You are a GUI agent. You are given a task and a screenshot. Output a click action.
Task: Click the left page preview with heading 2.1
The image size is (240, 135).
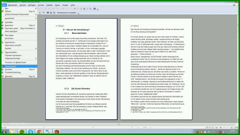point(81,69)
